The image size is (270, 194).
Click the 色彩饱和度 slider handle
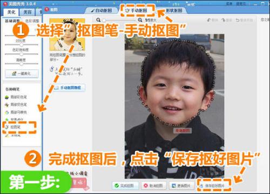coord(22,54)
